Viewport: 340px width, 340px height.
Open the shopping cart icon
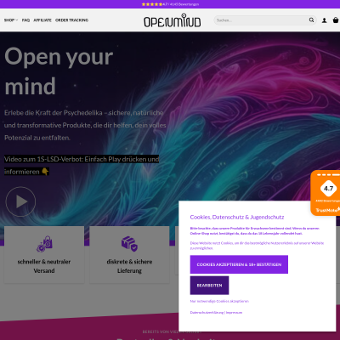(x=336, y=20)
